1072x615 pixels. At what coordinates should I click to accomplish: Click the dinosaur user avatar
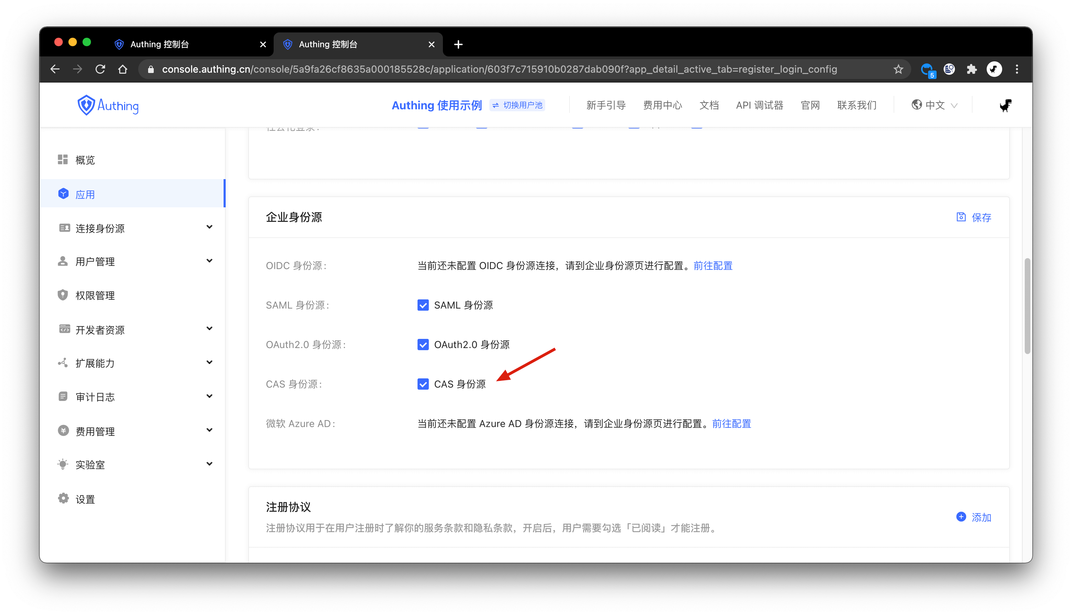pyautogui.click(x=1005, y=105)
